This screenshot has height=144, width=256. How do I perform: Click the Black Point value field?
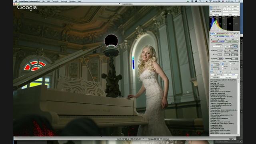(234, 55)
